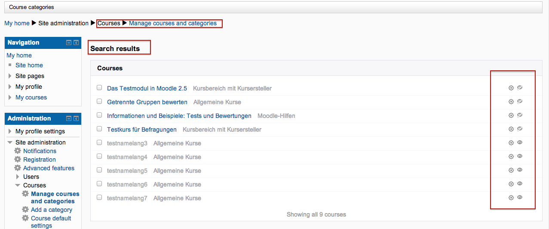This screenshot has height=229, width=549.
Task: Select the testnamelang4 checkbox
Action: point(99,156)
